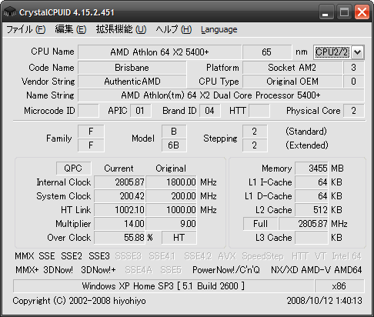
Task: Open the 編集 (E) menu
Action: (x=71, y=29)
